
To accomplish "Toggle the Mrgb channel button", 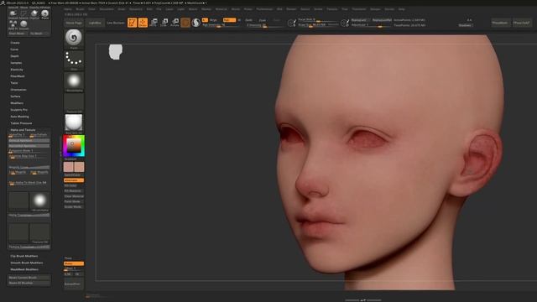I will click(x=213, y=20).
